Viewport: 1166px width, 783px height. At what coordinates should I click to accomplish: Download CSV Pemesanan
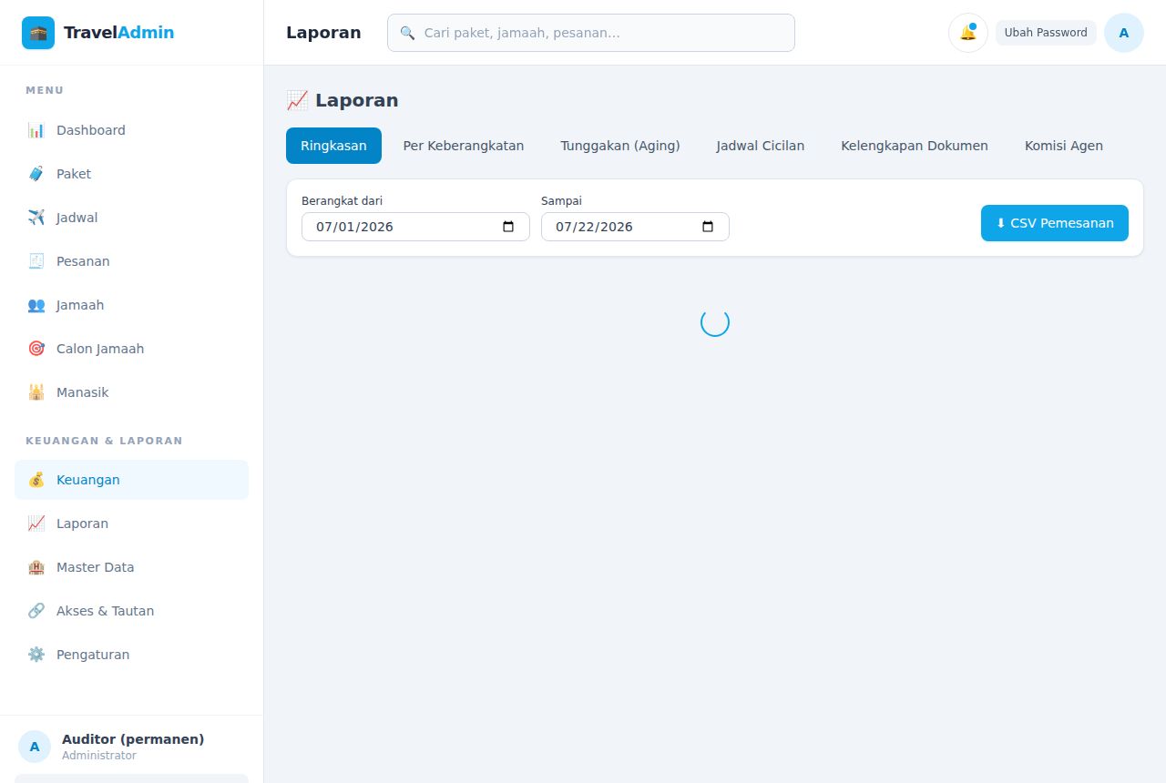1055,223
